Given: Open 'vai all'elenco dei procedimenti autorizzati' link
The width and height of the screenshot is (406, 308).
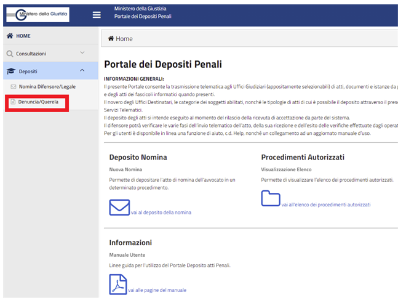Looking at the screenshot, I should click(x=326, y=205).
